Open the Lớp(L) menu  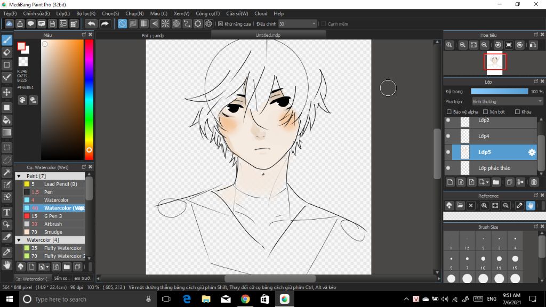click(x=63, y=13)
